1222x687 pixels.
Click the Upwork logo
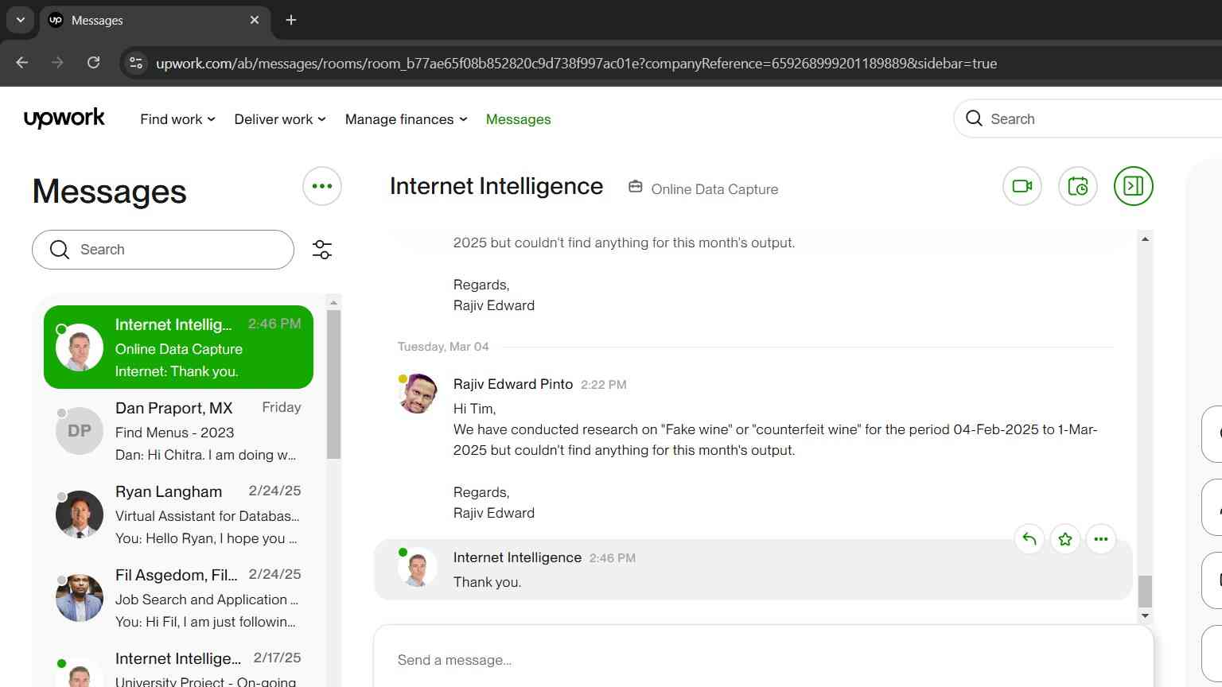[x=64, y=118]
